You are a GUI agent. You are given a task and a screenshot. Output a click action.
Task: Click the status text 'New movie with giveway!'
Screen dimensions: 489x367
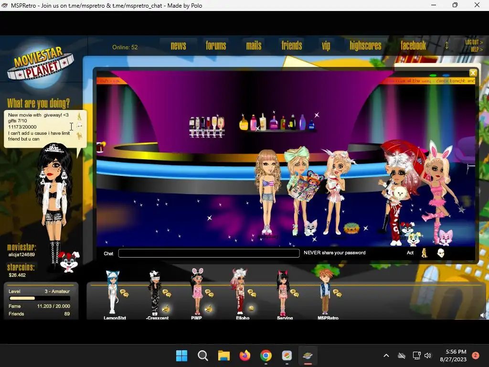38,115
